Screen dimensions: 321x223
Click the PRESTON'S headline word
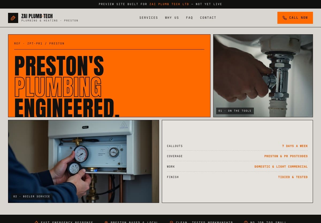pyautogui.click(x=59, y=66)
